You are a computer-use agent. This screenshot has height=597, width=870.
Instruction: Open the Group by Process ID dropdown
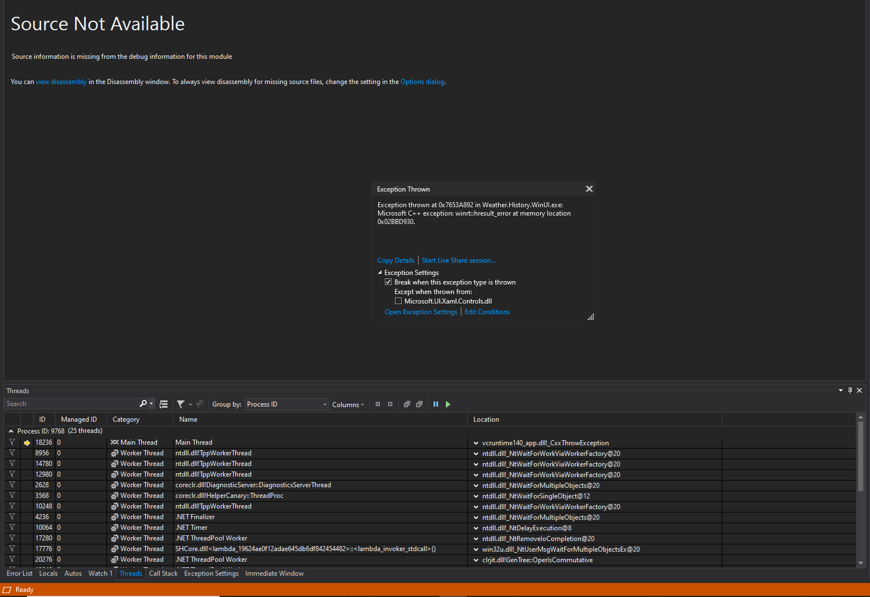coord(287,404)
